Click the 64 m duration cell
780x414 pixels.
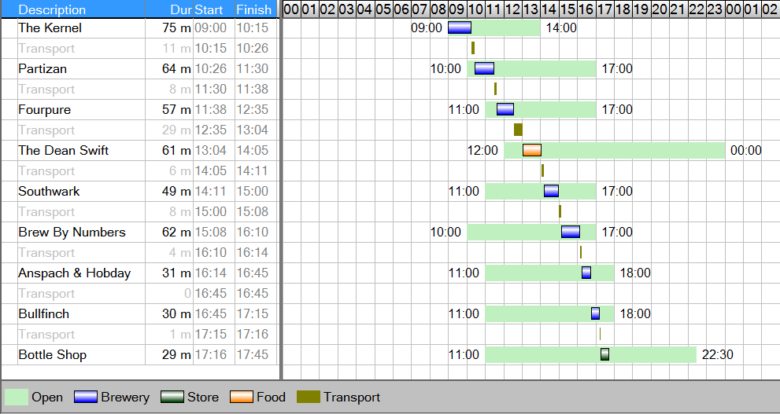[169, 68]
